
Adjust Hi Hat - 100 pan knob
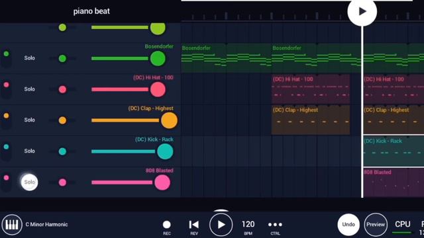[62, 89]
